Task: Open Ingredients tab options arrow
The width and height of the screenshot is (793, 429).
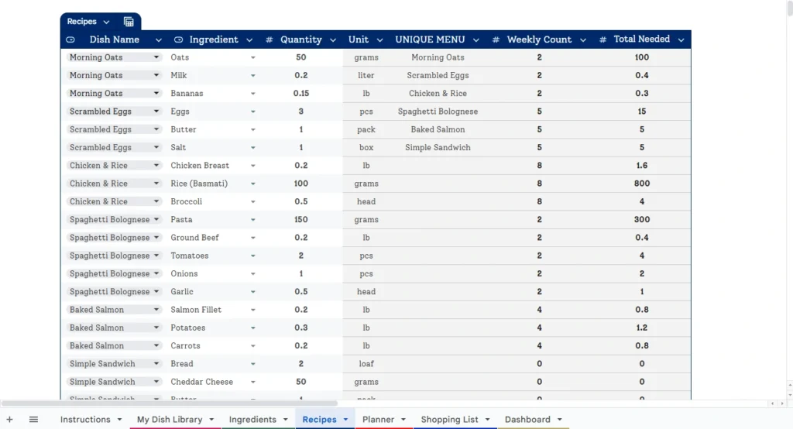Action: coord(285,420)
